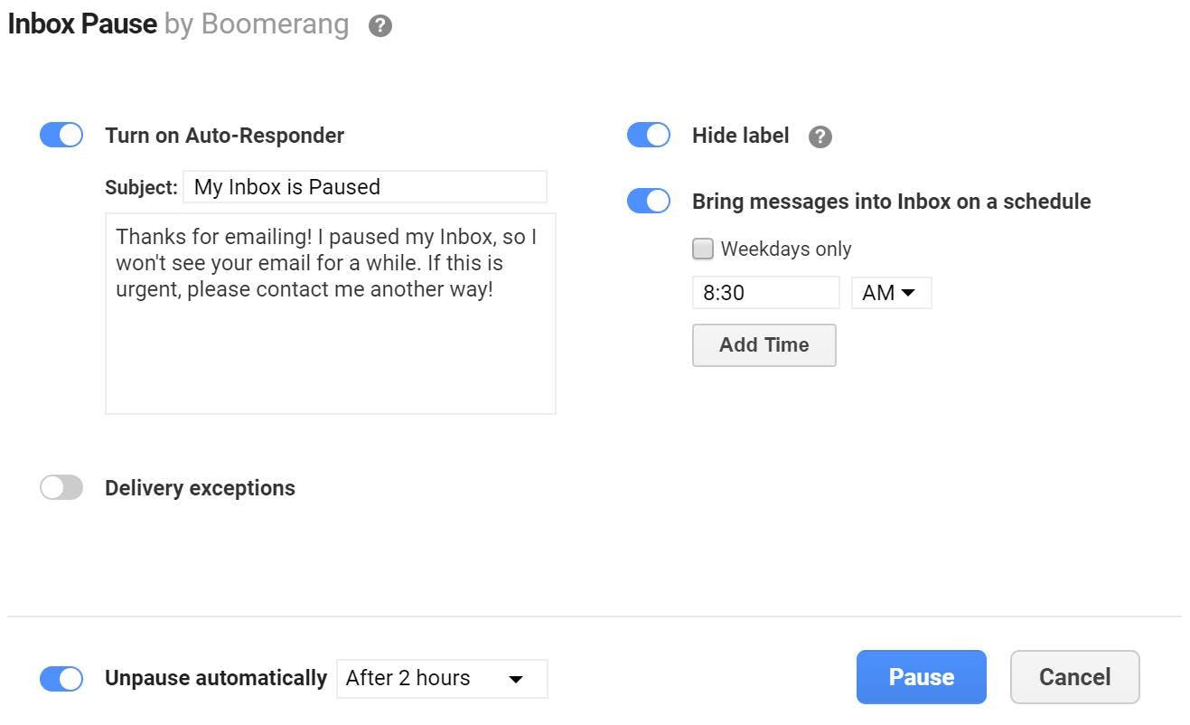Focus the Subject field reading My Inbox is Paused
This screenshot has height=725, width=1190.
[x=365, y=187]
